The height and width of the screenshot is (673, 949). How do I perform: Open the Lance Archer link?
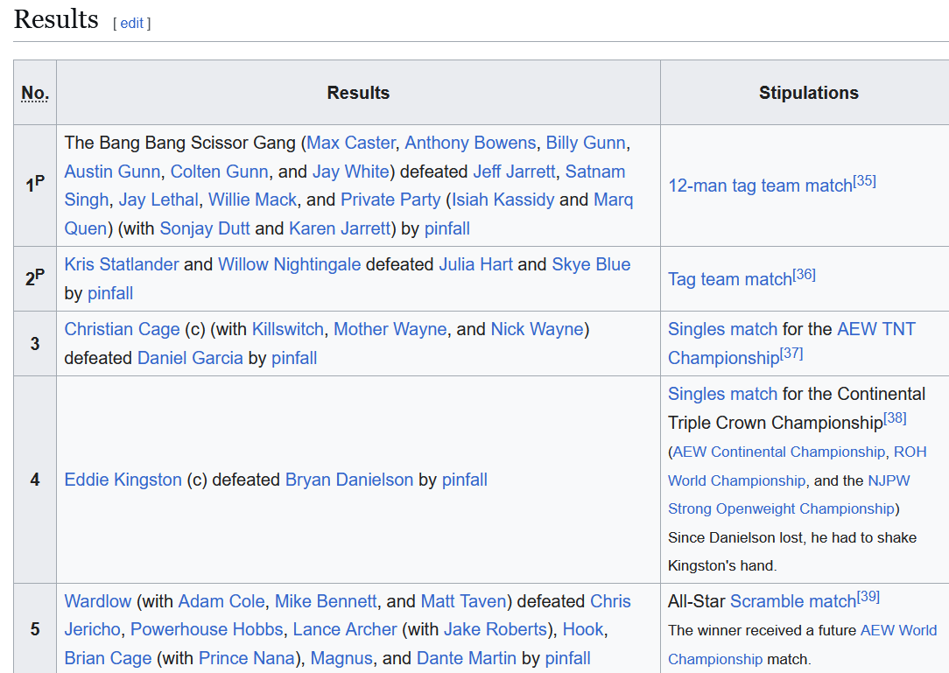click(x=345, y=629)
